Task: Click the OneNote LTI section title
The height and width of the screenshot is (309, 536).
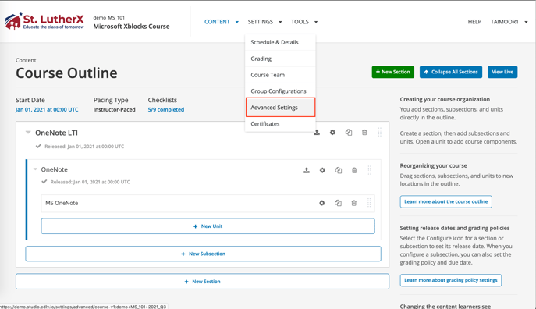Action: (x=56, y=133)
